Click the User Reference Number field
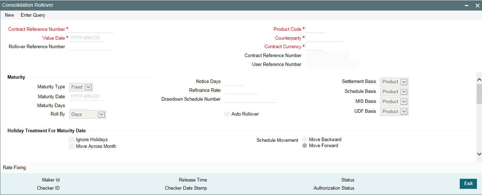The width and height of the screenshot is (482, 195). pos(332,64)
